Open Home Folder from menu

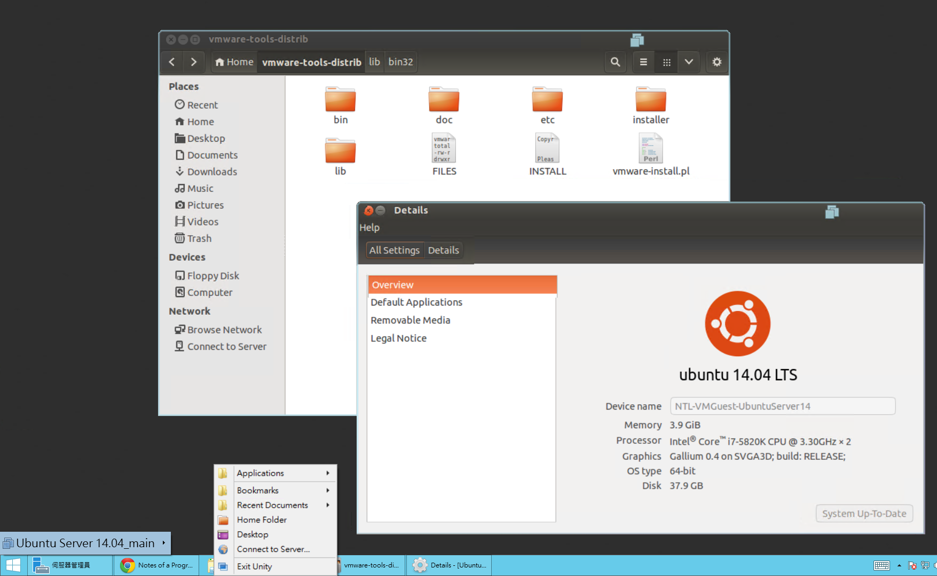click(x=275, y=520)
